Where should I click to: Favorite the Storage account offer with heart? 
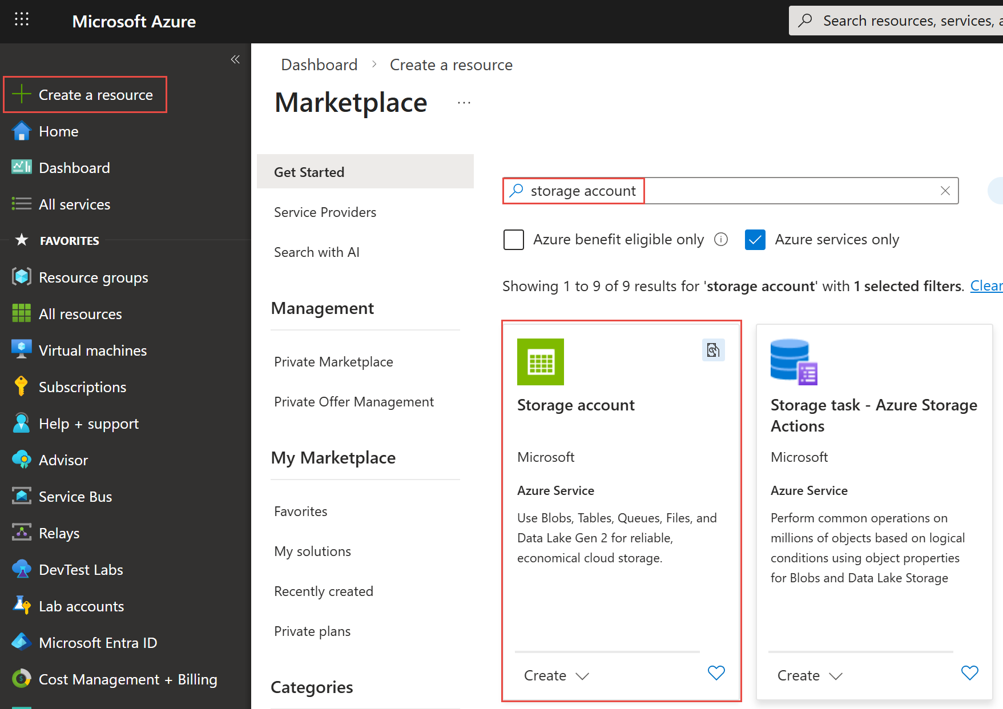[x=716, y=673]
